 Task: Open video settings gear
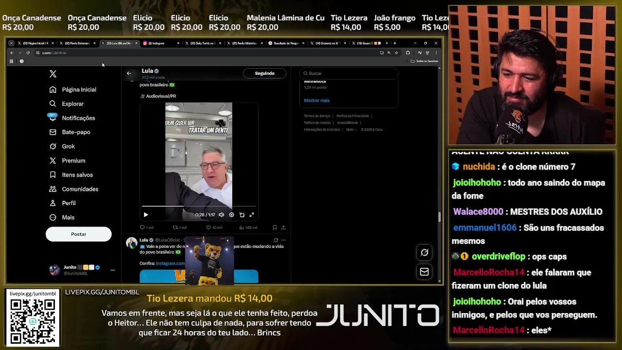click(x=231, y=214)
